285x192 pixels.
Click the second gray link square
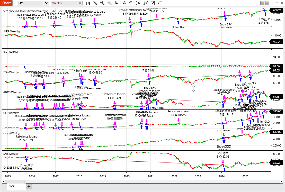(267, 3)
